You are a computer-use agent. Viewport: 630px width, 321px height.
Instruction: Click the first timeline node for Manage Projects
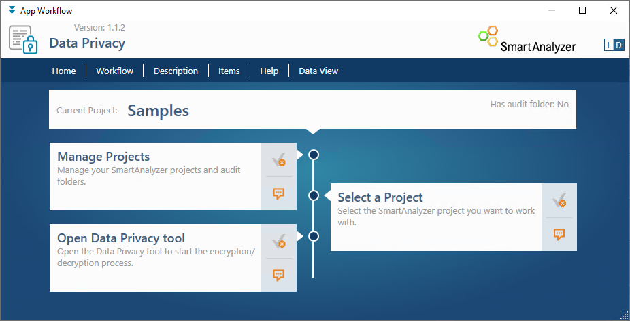314,155
